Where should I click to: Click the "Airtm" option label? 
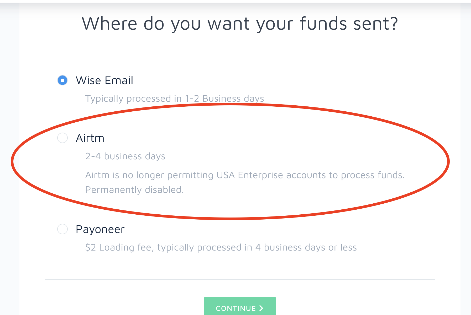(x=90, y=138)
